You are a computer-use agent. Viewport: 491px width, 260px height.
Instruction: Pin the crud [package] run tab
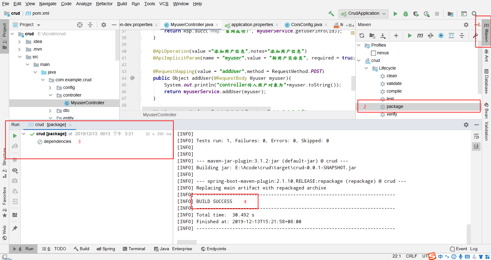coord(15,228)
